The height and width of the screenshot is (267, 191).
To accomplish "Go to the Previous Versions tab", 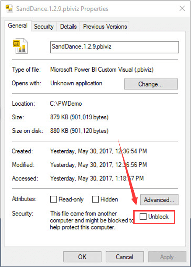I will tap(105, 26).
